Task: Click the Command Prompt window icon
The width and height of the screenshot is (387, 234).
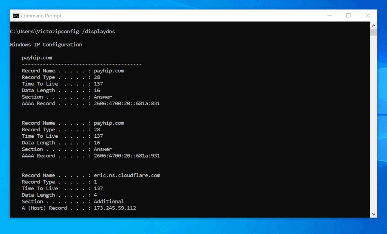Action: pyautogui.click(x=16, y=15)
